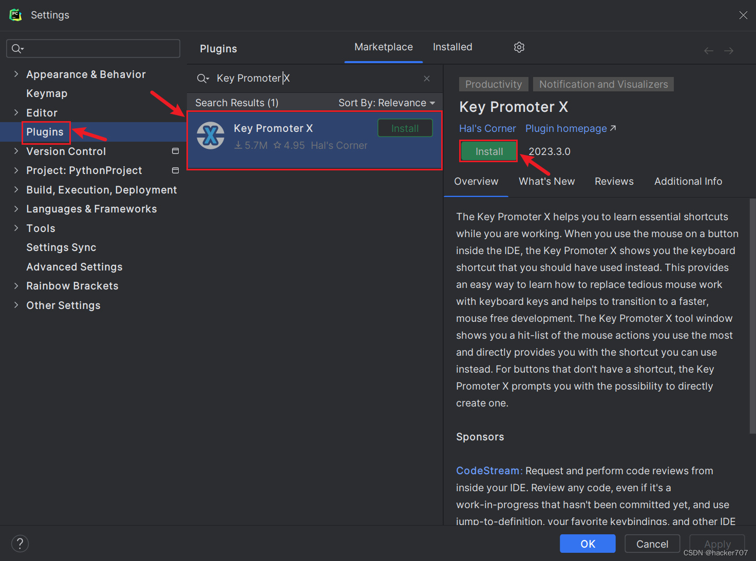Screen dimensions: 756x561
Task: Expand the Other Settings node
Action: point(16,305)
